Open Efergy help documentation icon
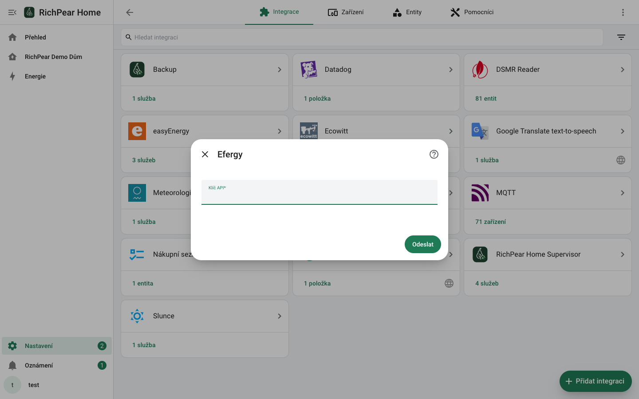 point(434,154)
